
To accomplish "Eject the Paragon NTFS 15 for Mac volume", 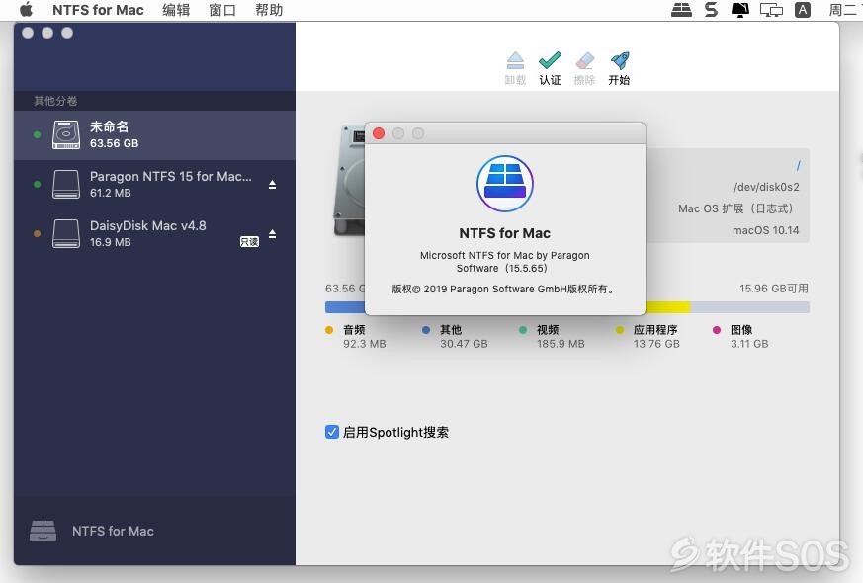I will 273,184.
